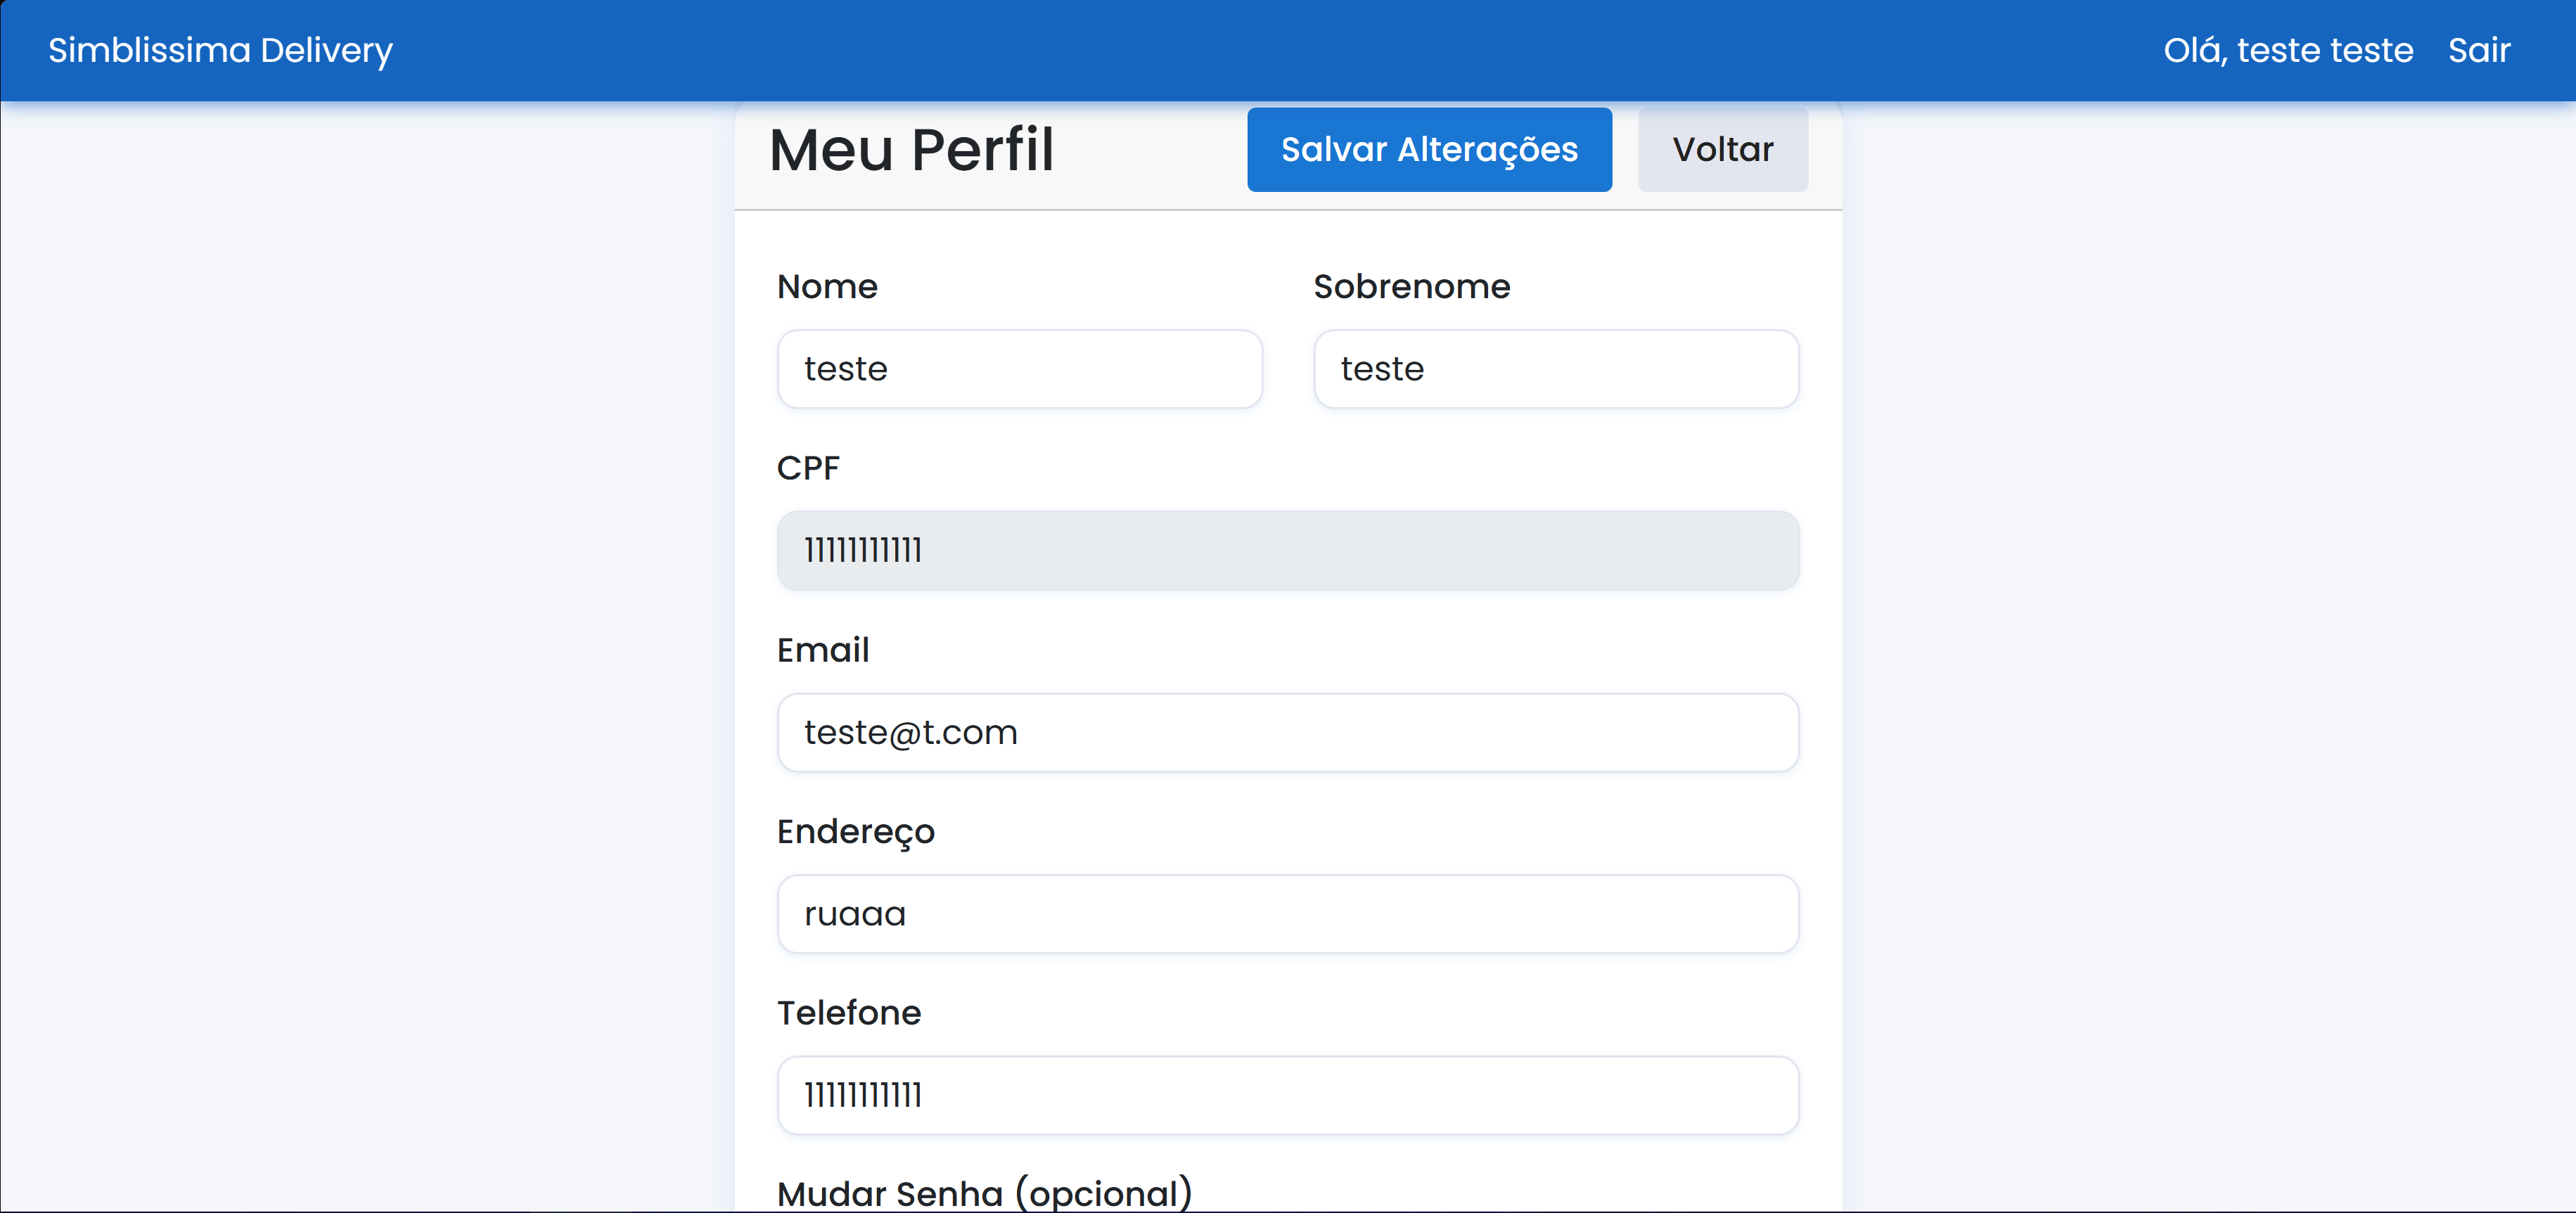Click the Email field label
The image size is (2576, 1213).
tap(823, 649)
